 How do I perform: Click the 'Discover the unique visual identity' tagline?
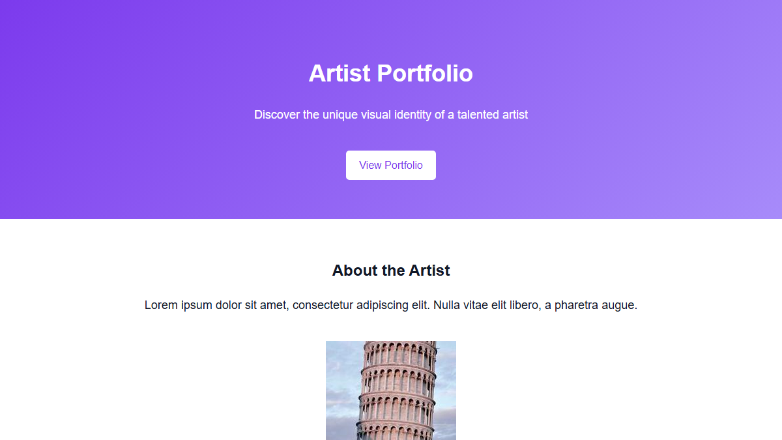click(391, 115)
